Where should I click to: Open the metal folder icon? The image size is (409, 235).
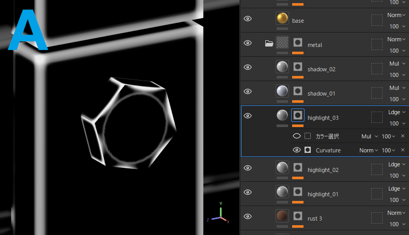tap(269, 43)
